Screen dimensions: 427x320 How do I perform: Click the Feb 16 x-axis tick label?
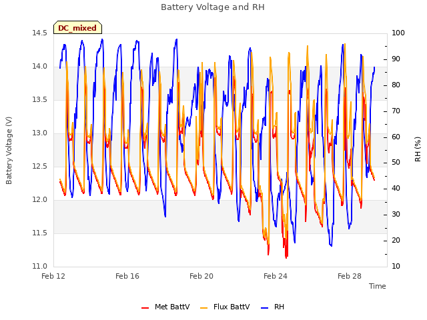coord(127,276)
